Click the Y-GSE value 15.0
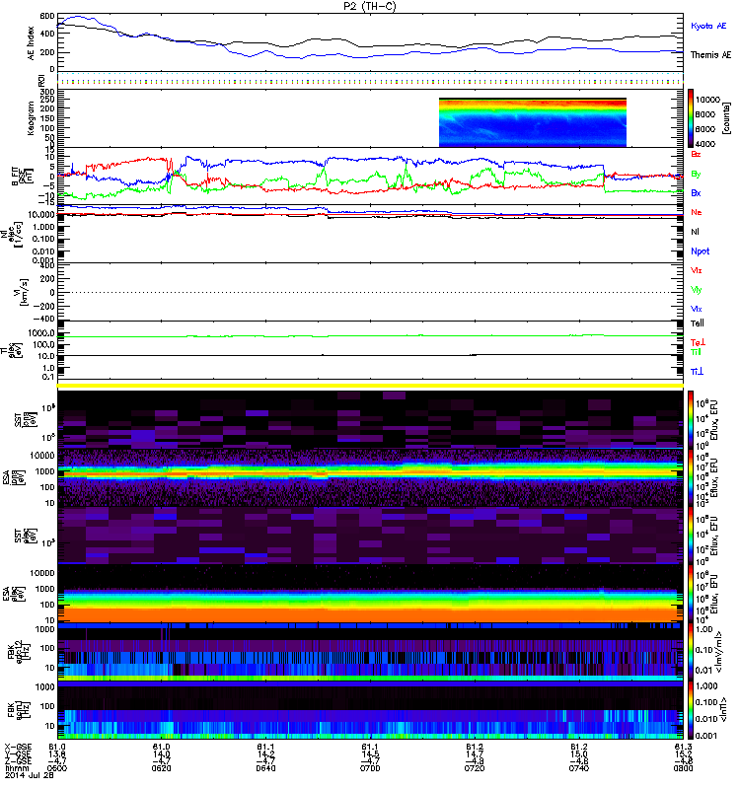This screenshot has height=789, width=740. (x=579, y=753)
